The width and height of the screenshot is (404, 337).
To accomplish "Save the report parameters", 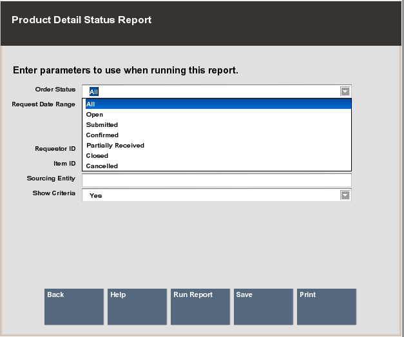I will tap(264, 307).
